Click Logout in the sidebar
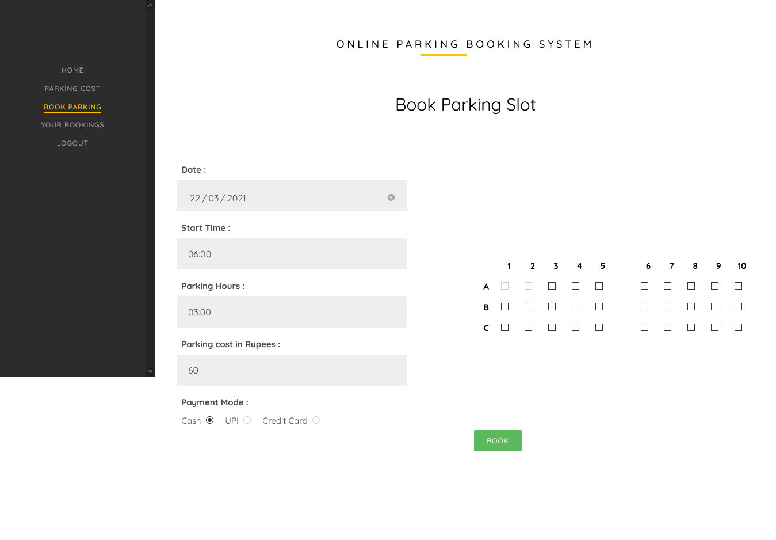This screenshot has height=540, width=776. point(72,143)
